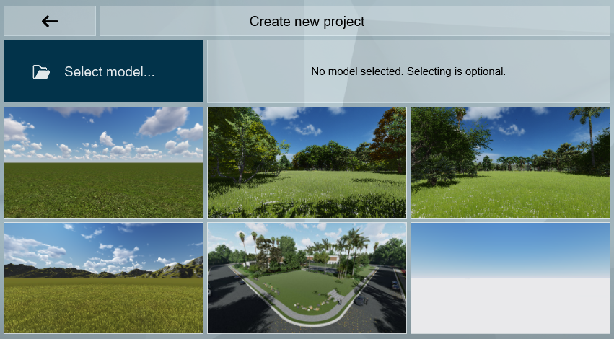Click the blue sky of the empty scene
The width and height of the screenshot is (614, 339).
coord(510,242)
